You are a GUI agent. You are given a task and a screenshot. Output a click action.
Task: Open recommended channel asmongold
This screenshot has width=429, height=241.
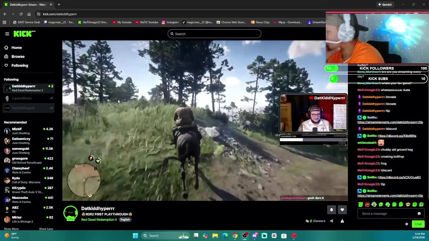pos(28,151)
